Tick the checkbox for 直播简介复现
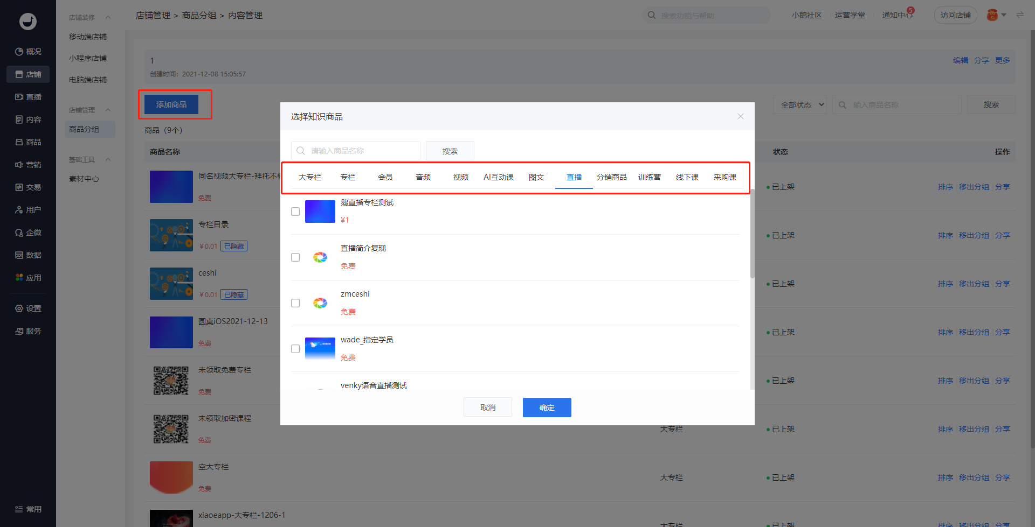The height and width of the screenshot is (527, 1035). coord(295,257)
